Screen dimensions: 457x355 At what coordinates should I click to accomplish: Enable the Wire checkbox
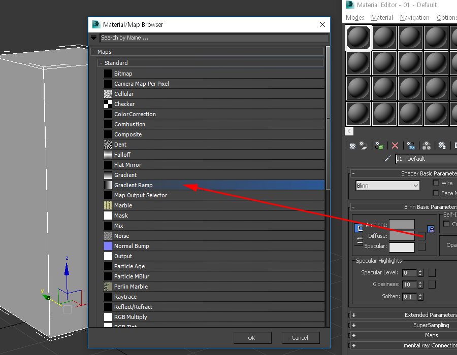pyautogui.click(x=436, y=183)
